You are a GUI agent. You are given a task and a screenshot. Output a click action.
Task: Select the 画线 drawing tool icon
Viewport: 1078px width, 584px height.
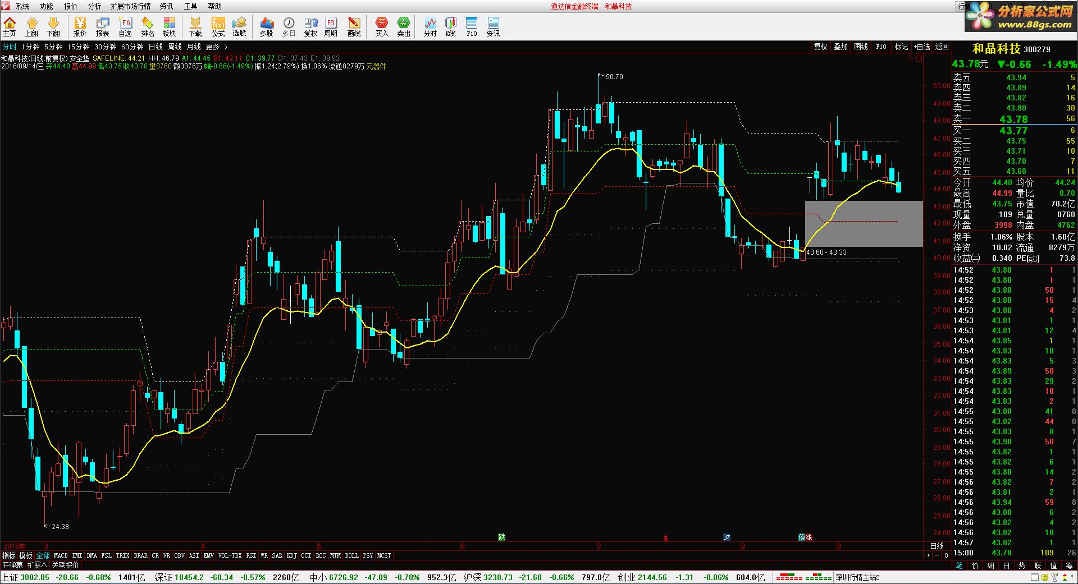pyautogui.click(x=354, y=26)
